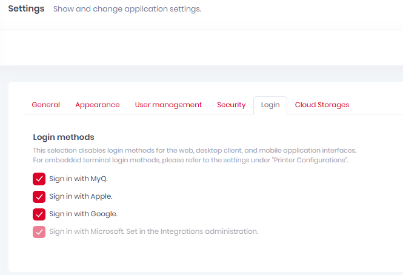Click the active Login tab
Viewport: 403px width, 275px height.
click(x=270, y=105)
